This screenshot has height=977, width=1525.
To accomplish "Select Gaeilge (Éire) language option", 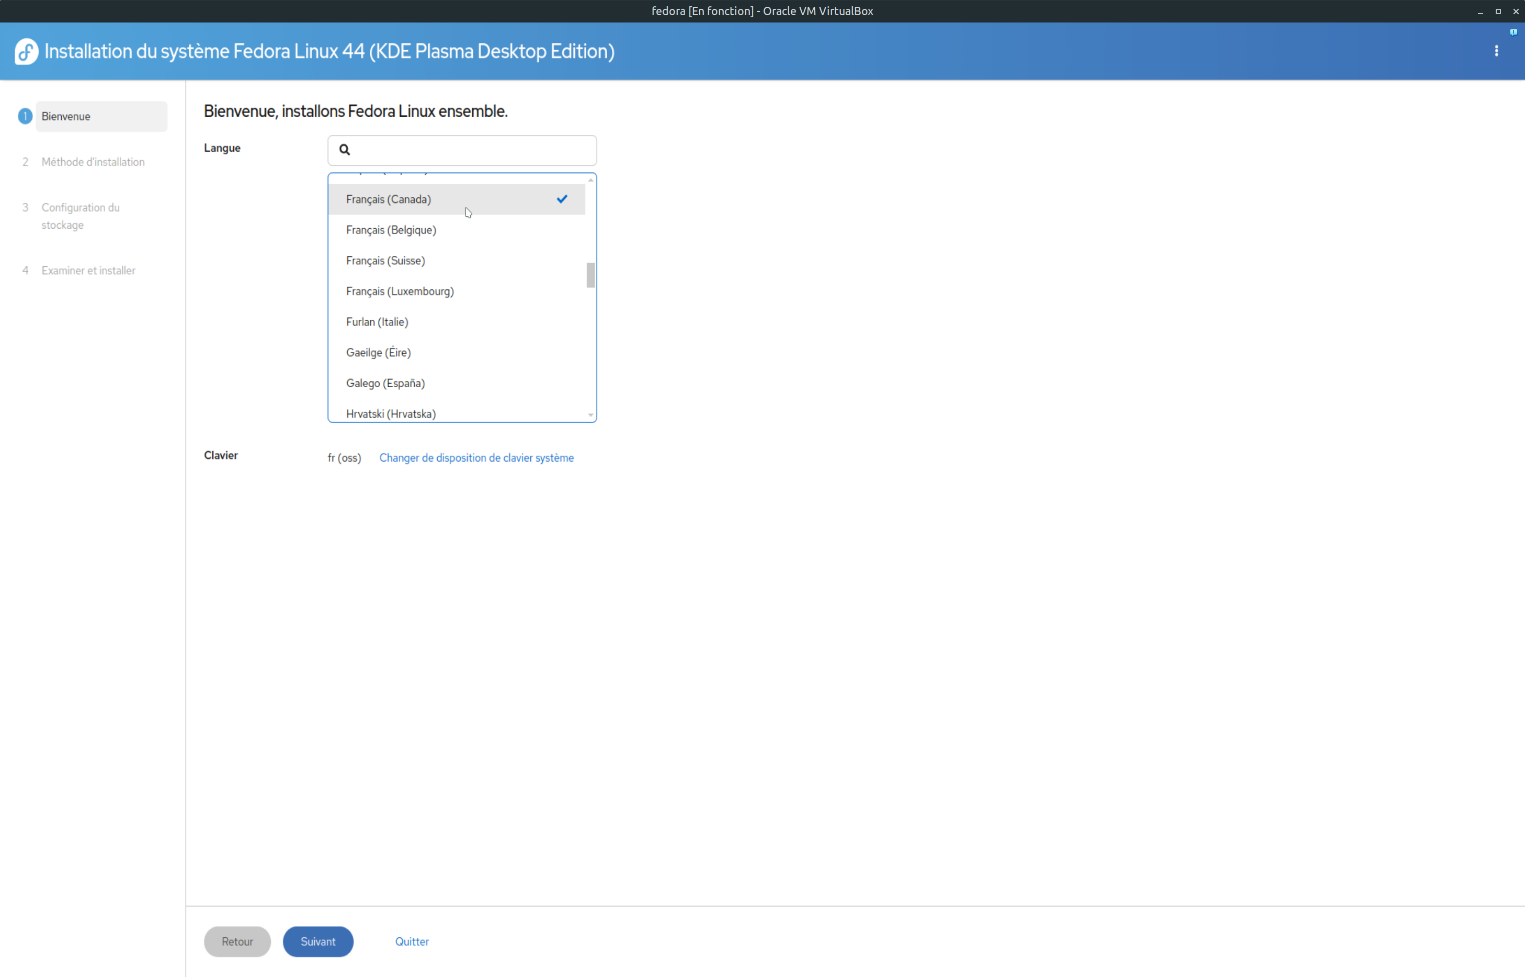I will [457, 353].
